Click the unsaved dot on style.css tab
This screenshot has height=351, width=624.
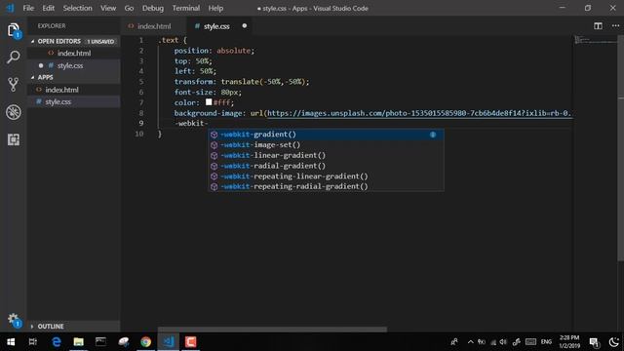pos(245,26)
